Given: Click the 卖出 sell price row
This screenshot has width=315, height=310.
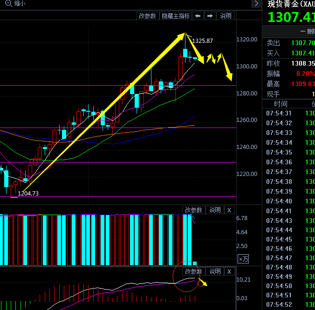Looking at the screenshot, I should tap(289, 43).
